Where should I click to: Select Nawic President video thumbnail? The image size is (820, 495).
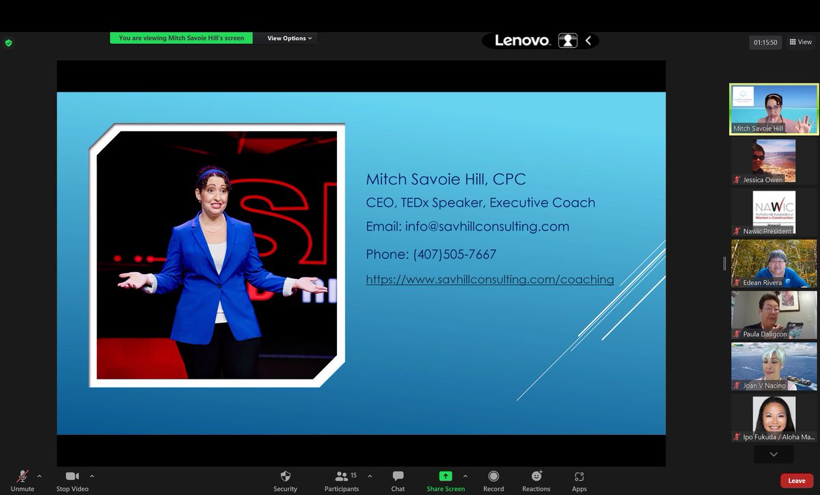point(774,213)
